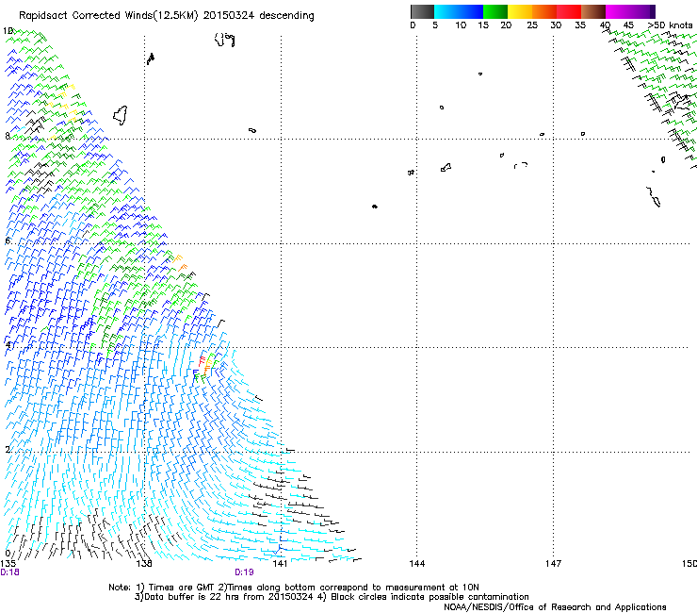Click longitude label '141'
This screenshot has width=697, height=613.
pyautogui.click(x=280, y=564)
